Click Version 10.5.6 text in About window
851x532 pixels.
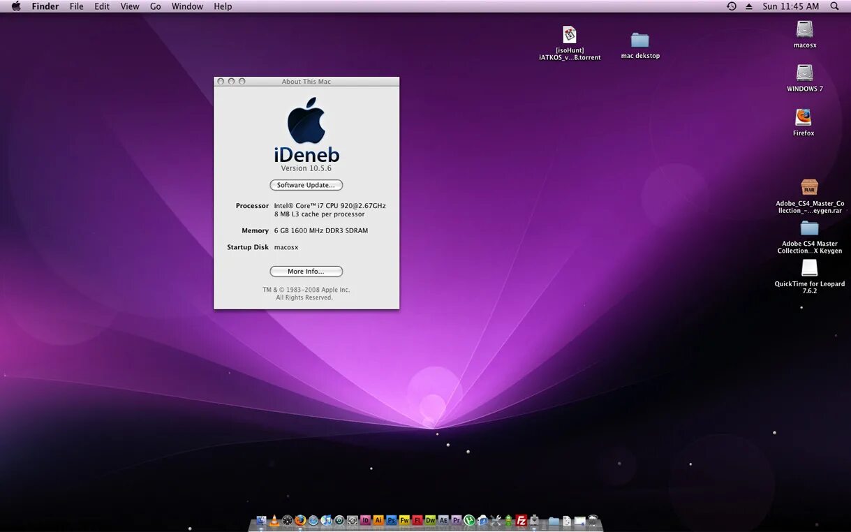[306, 168]
